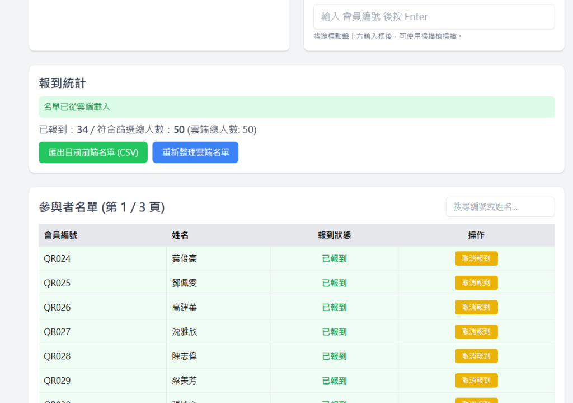Click the 參與者名單 page heading
Viewport: 573px width, 403px height.
pyautogui.click(x=102, y=207)
